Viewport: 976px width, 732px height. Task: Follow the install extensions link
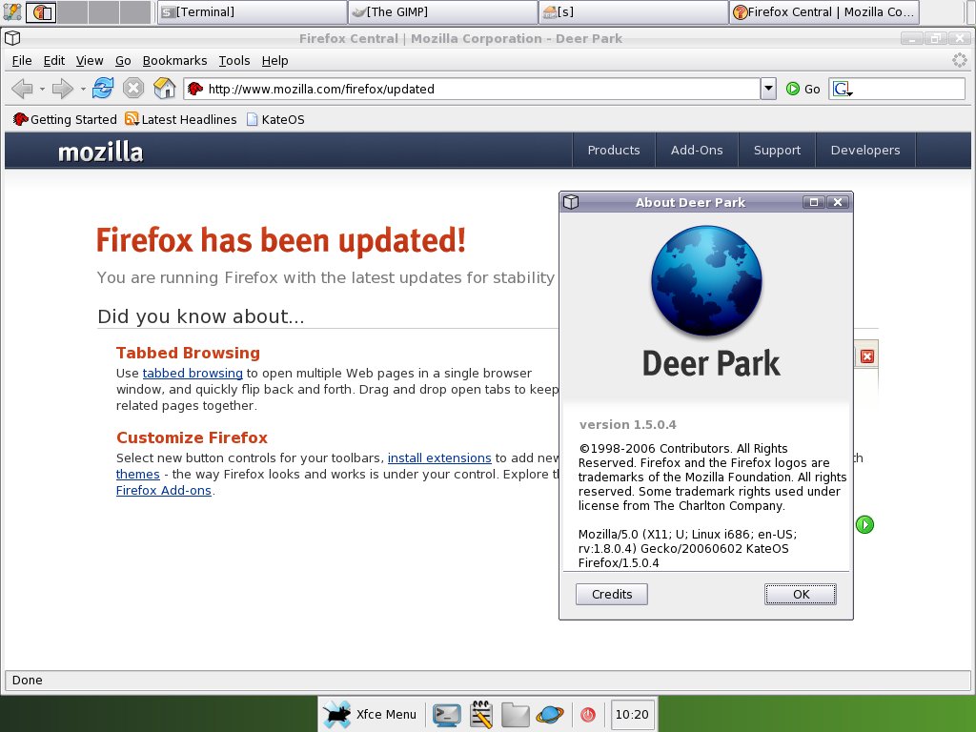(439, 457)
